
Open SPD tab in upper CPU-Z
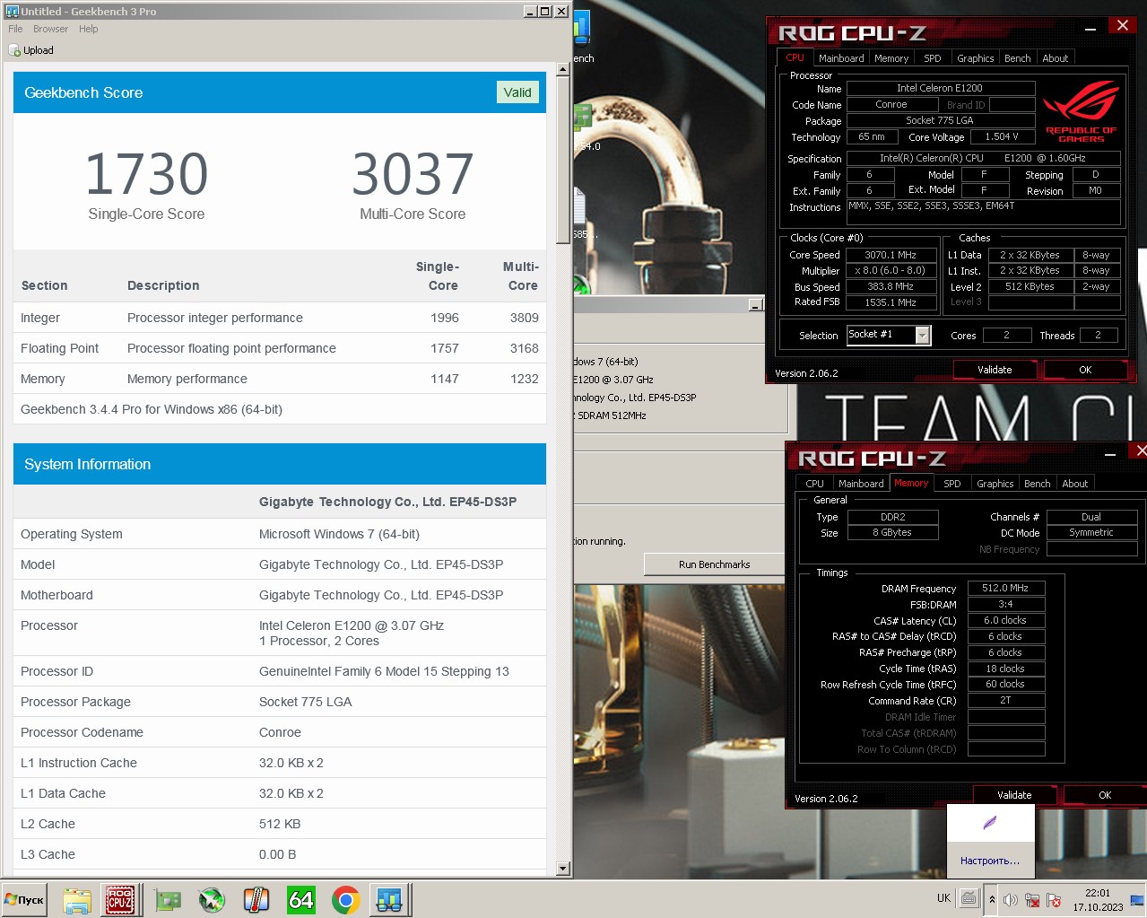(933, 58)
